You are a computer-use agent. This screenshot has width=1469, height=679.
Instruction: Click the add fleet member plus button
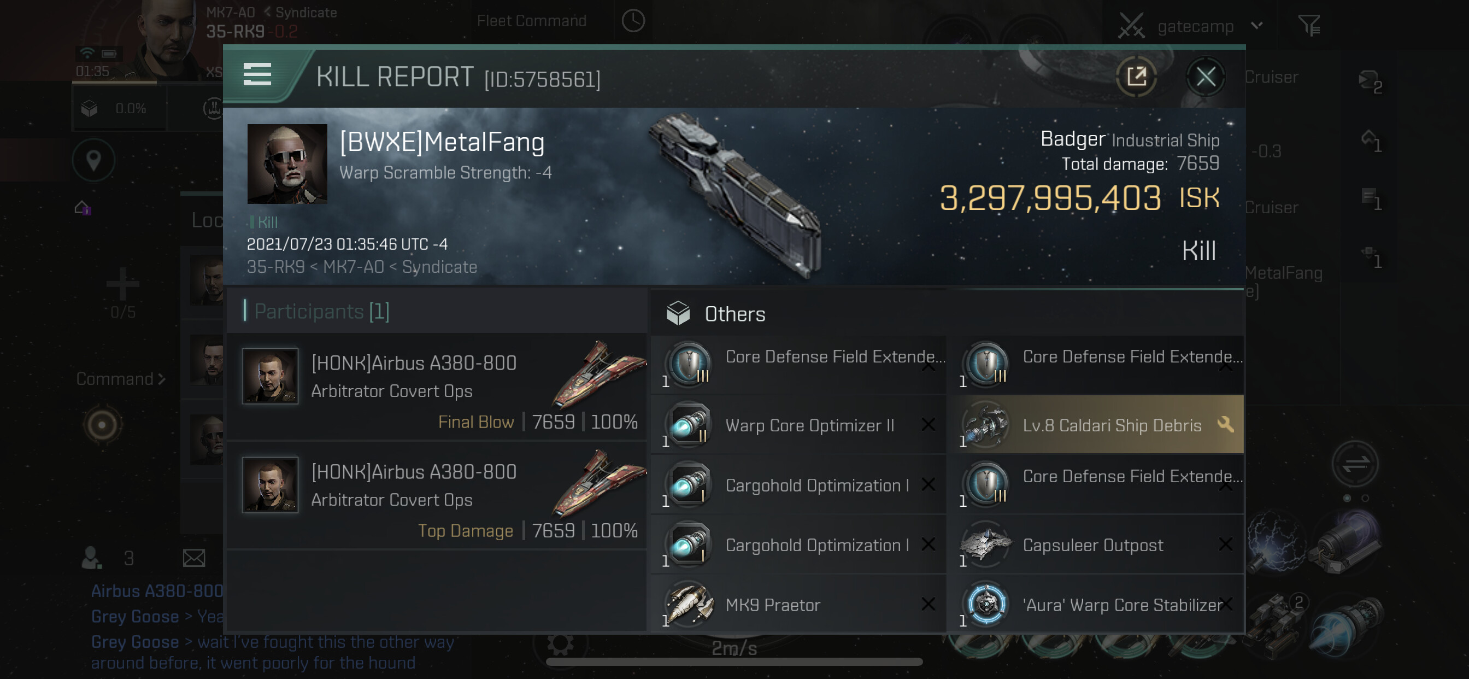coord(122,284)
